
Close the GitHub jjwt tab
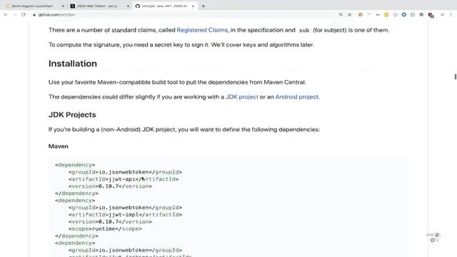[193, 6]
